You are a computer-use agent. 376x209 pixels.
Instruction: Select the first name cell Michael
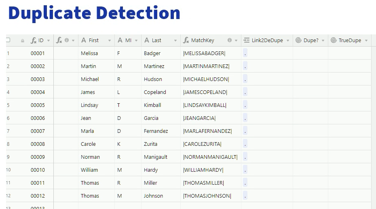click(x=96, y=79)
